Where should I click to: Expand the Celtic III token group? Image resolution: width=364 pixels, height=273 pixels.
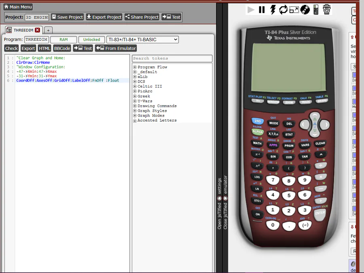[x=135, y=87]
